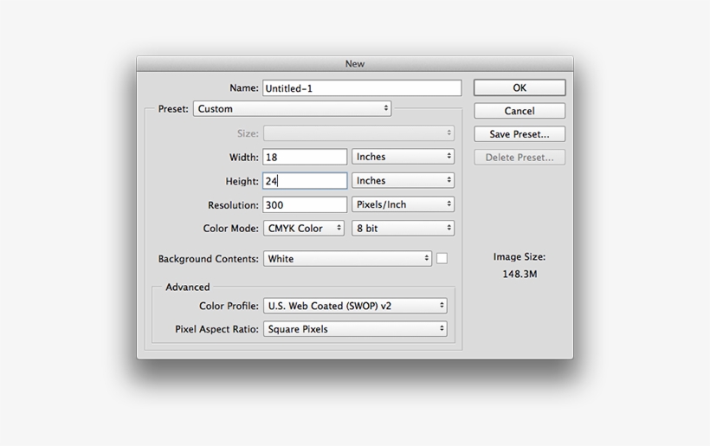Viewport: 710px width, 446px height.
Task: Click the Delete Preset... button
Action: (x=520, y=158)
